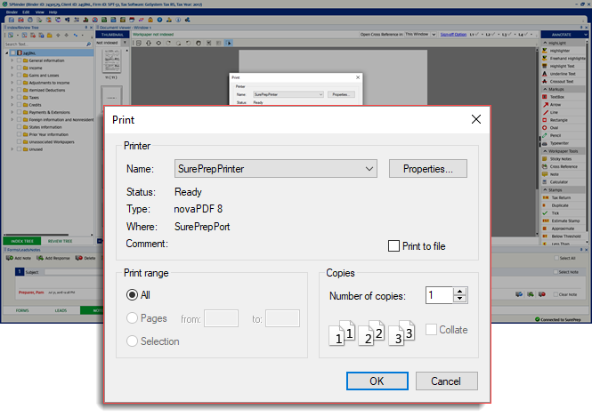Select the Typewriter markup tool
The width and height of the screenshot is (592, 417).
pos(563,140)
